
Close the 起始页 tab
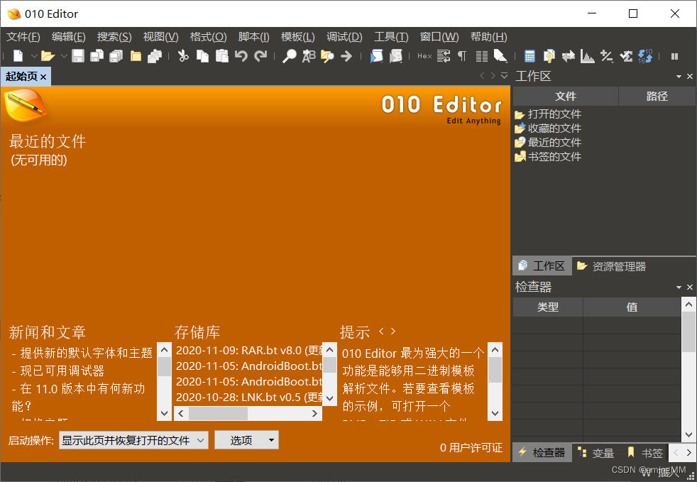tap(43, 77)
